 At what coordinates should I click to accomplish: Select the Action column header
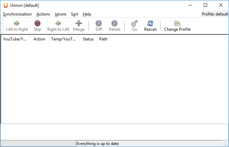click(39, 39)
